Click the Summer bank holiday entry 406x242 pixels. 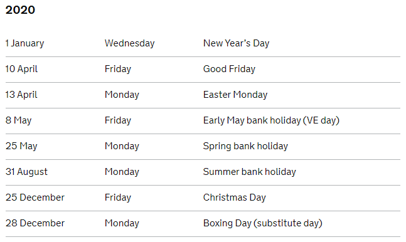tap(249, 172)
